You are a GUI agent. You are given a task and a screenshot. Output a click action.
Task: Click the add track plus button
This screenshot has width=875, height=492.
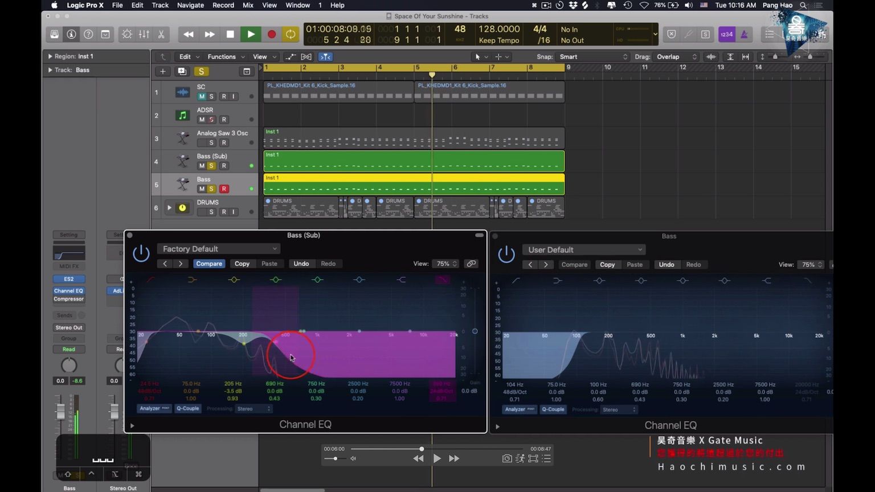163,71
